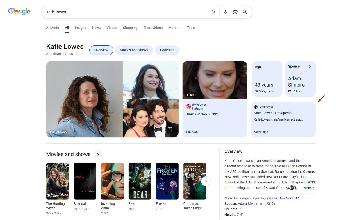
Task: Open the Frozen Sing-Along poster
Action: tap(167, 181)
